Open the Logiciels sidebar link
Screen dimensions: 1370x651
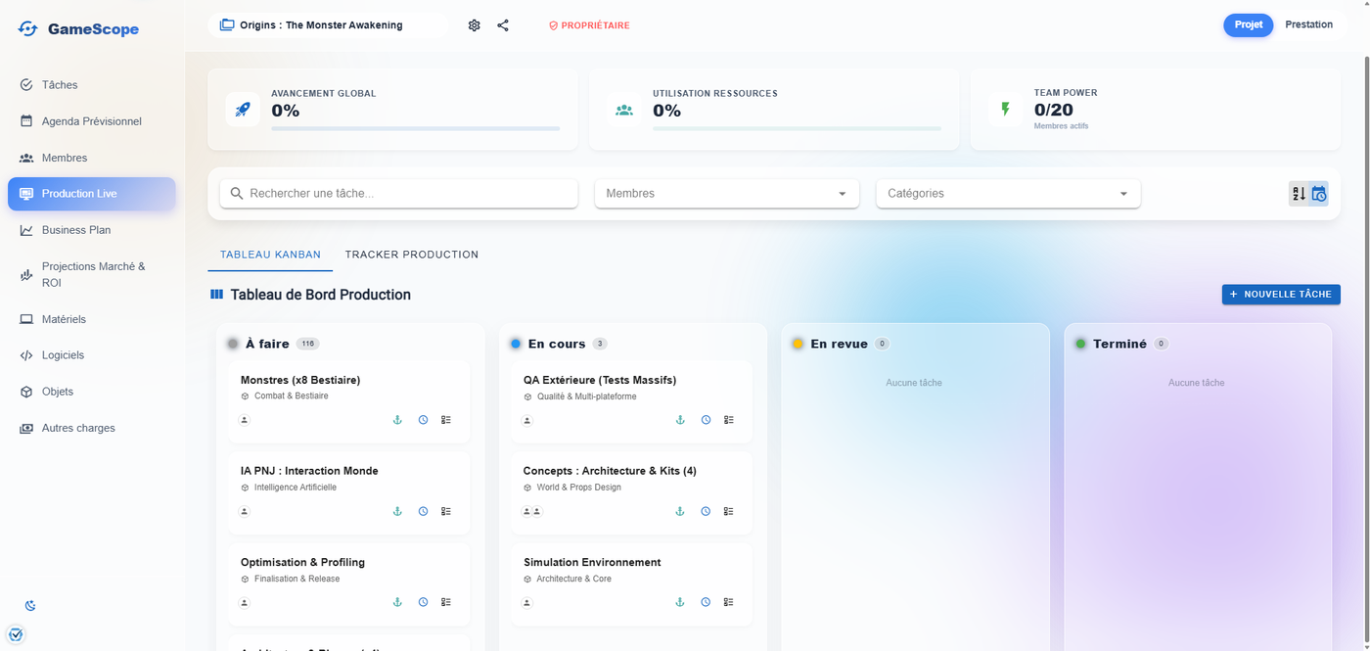[92, 355]
